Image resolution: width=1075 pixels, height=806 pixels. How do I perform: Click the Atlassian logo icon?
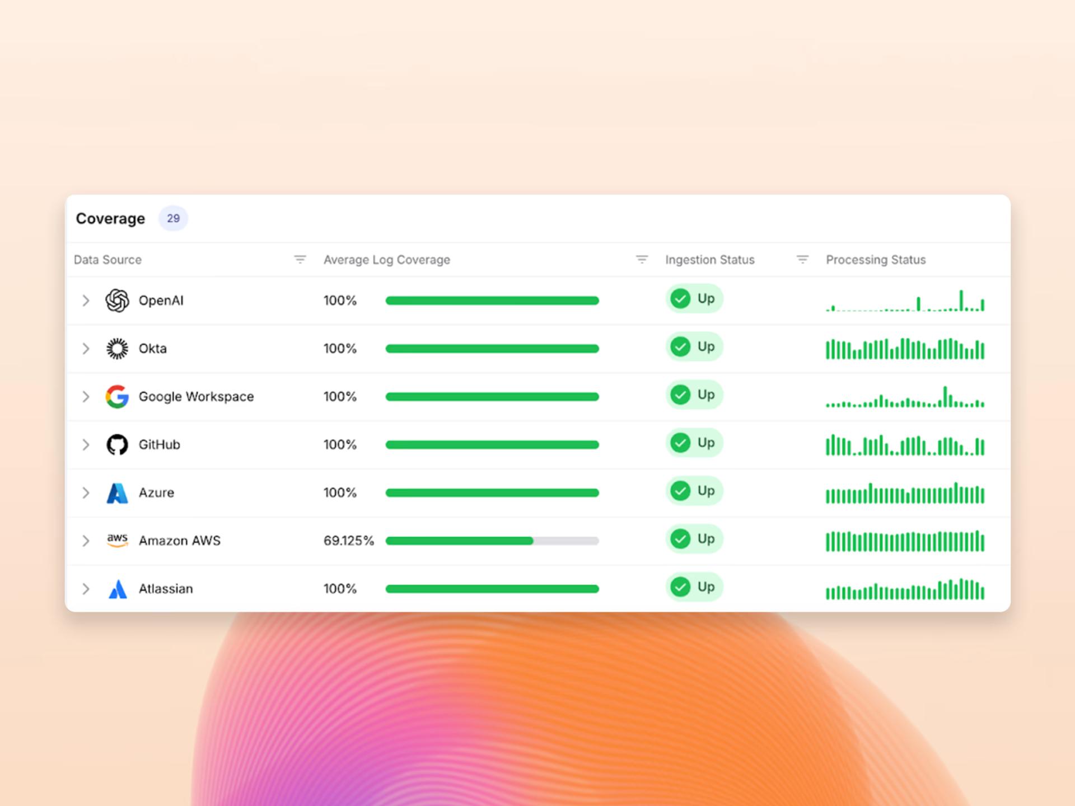tap(117, 589)
